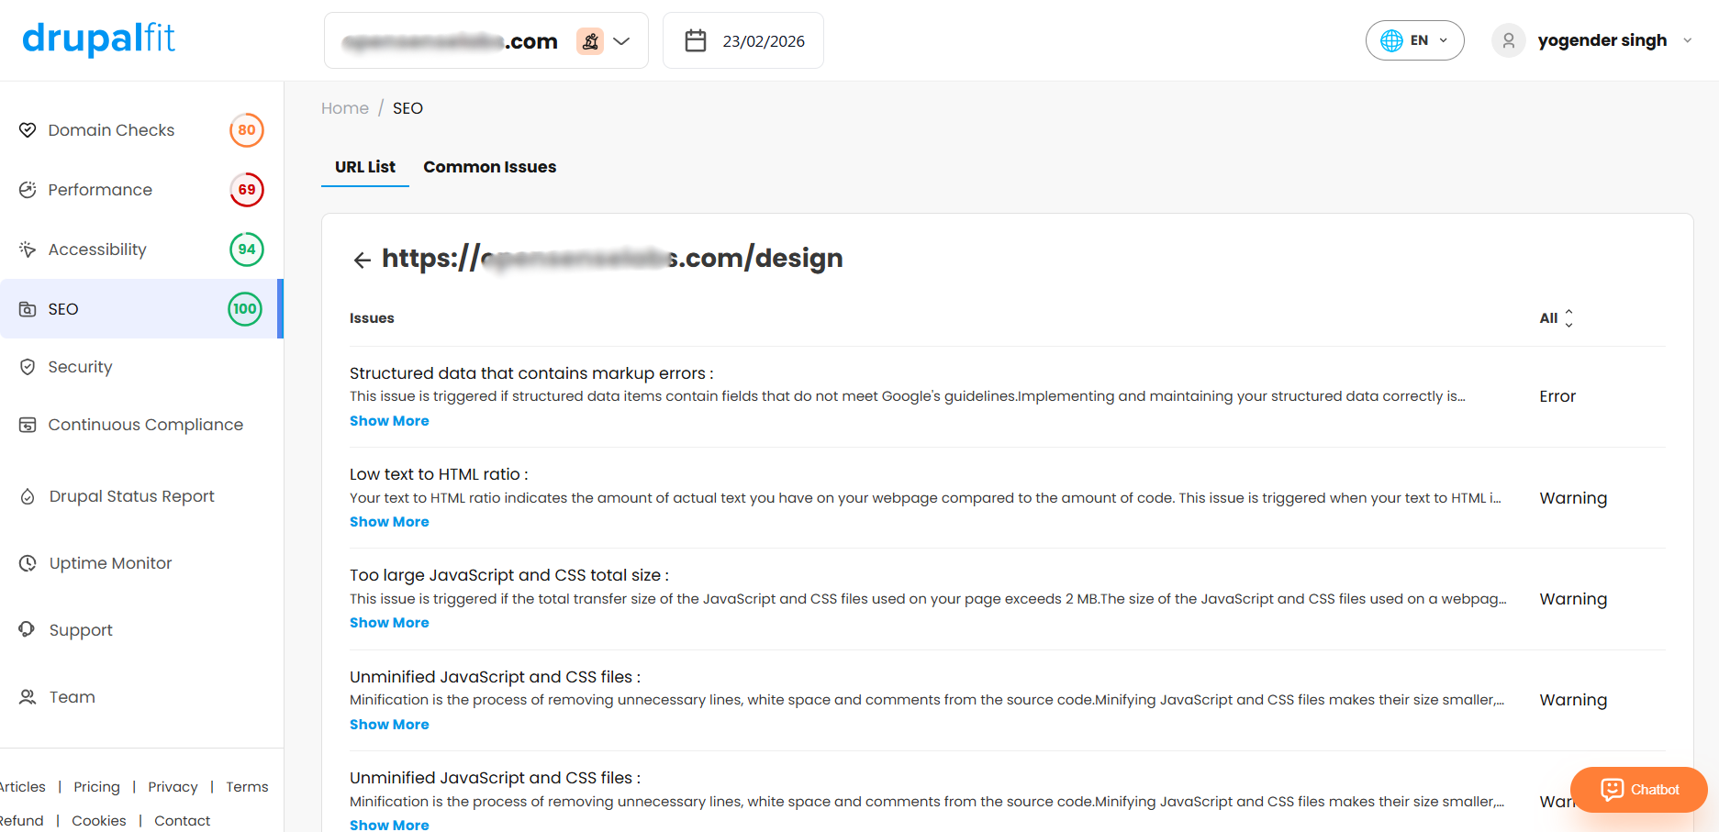Image resolution: width=1719 pixels, height=832 pixels.
Task: Open the All severity filter dropdown
Action: coord(1557,318)
